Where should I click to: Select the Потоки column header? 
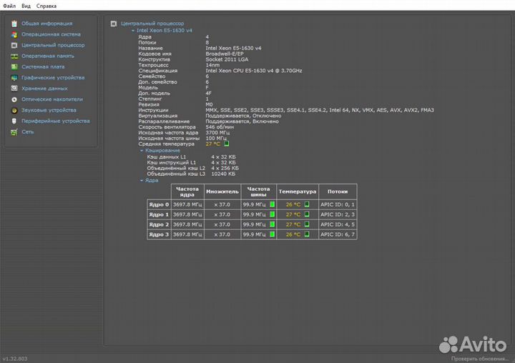pyautogui.click(x=338, y=192)
